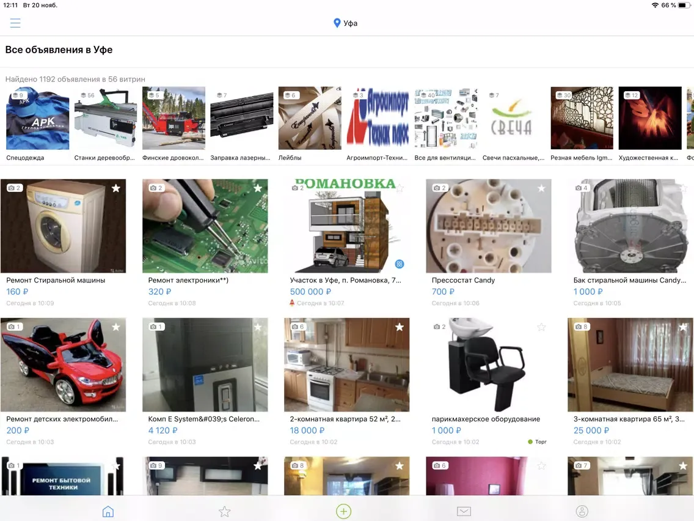Screen dimensions: 694x521
Task: Open the favorites star tab
Action: [224, 511]
